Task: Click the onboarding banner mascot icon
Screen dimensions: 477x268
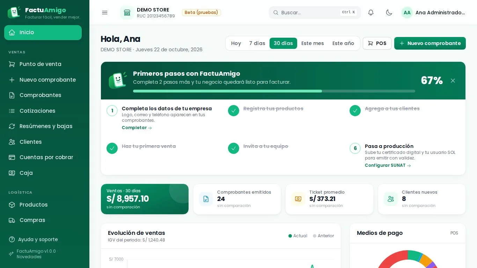Action: pyautogui.click(x=118, y=81)
